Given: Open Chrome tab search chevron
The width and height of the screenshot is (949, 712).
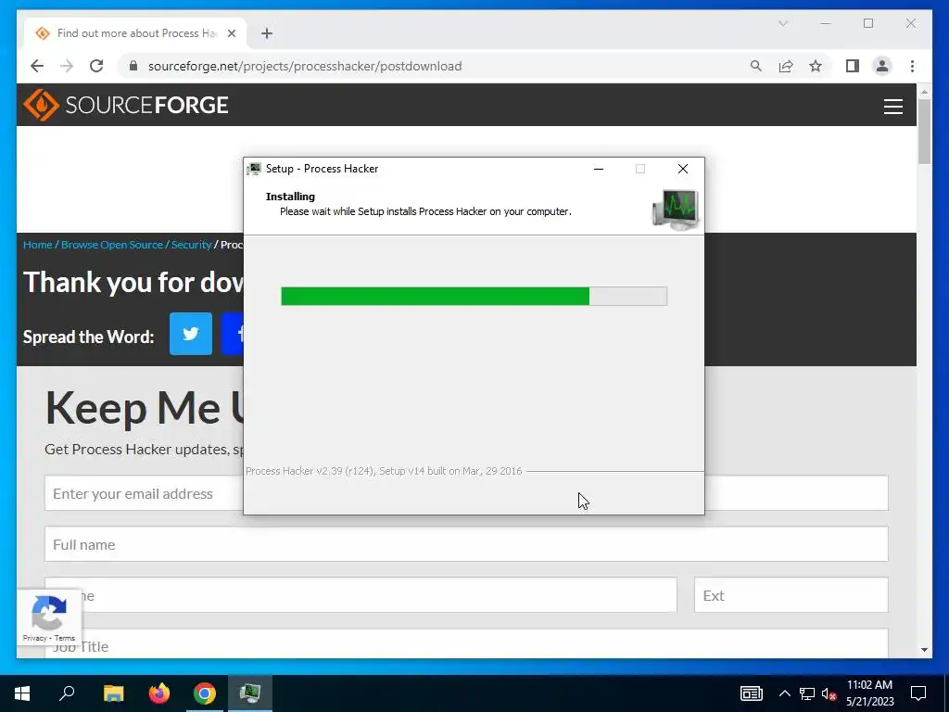Looking at the screenshot, I should click(x=782, y=23).
